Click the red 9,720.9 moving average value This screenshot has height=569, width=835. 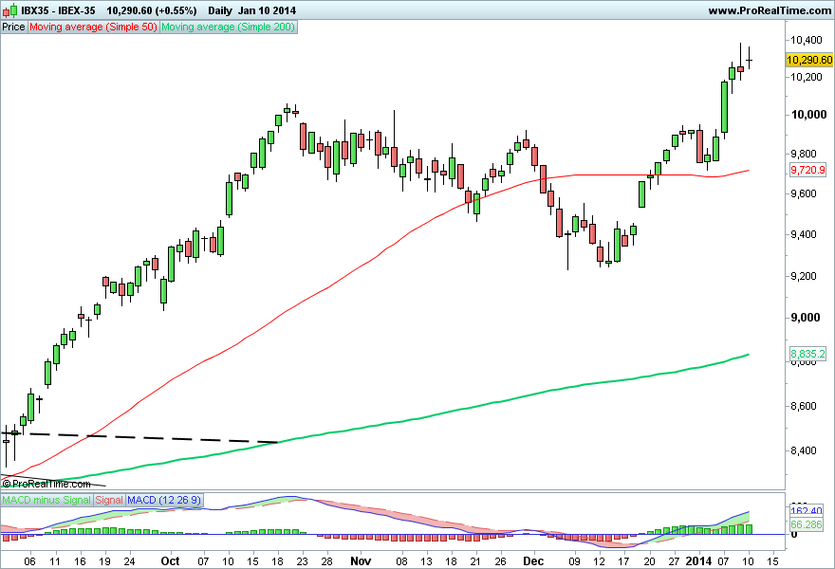(807, 170)
